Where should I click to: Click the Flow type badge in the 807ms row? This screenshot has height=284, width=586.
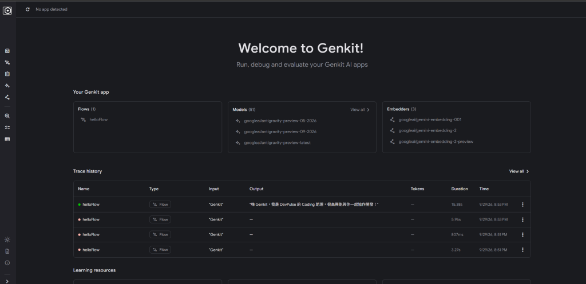(x=160, y=234)
